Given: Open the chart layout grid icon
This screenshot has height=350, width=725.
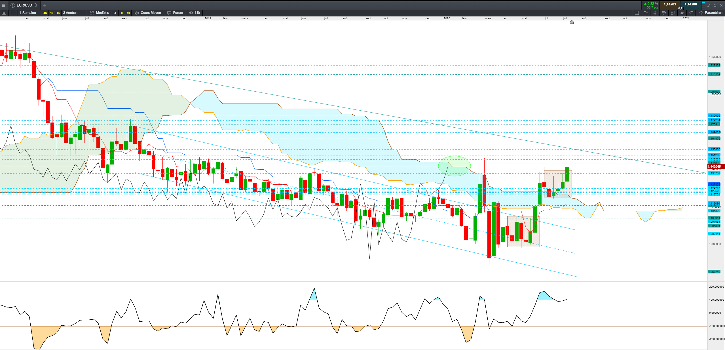Looking at the screenshot, I should click(13, 13).
